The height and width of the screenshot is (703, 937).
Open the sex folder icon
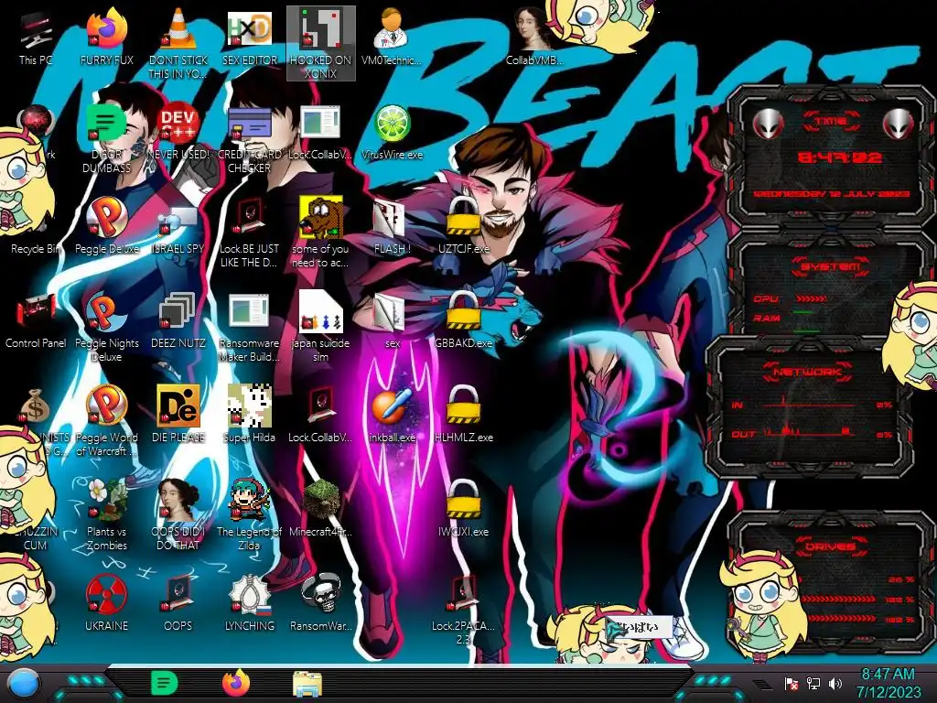[392, 321]
